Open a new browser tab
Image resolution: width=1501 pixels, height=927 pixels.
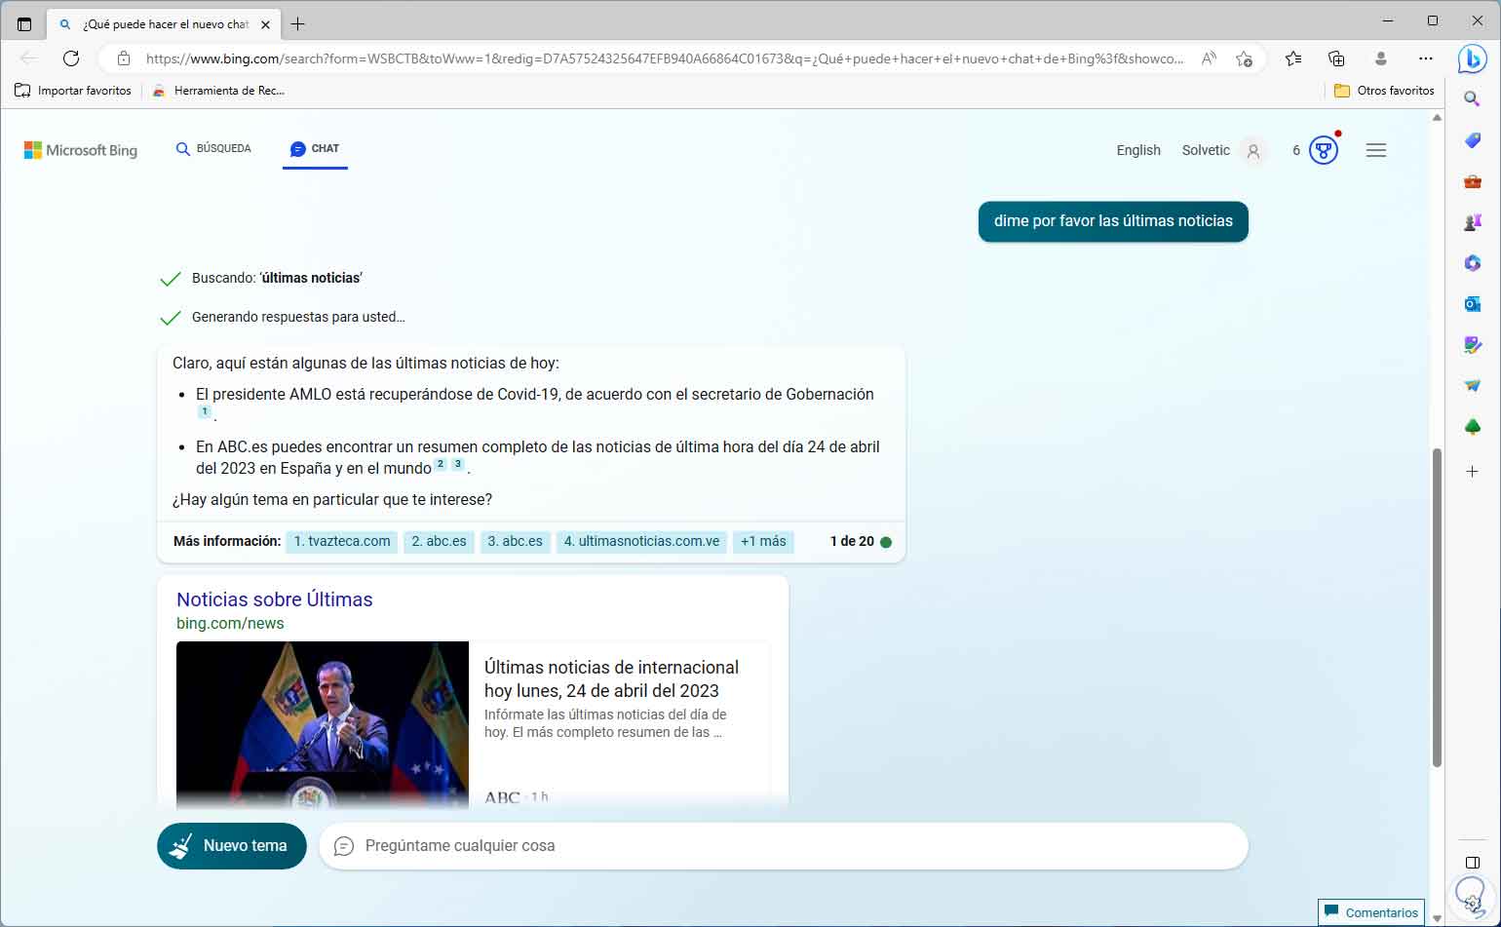[298, 23]
